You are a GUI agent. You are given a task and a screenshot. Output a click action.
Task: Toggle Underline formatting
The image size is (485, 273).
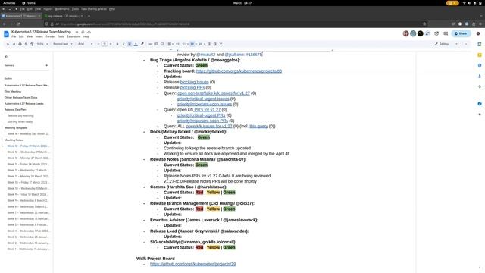tap(130, 44)
